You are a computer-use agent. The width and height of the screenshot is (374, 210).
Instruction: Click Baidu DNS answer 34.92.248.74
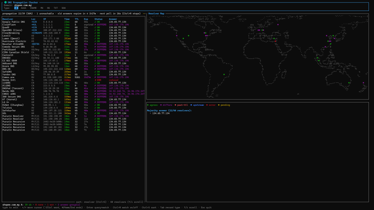click(x=117, y=91)
